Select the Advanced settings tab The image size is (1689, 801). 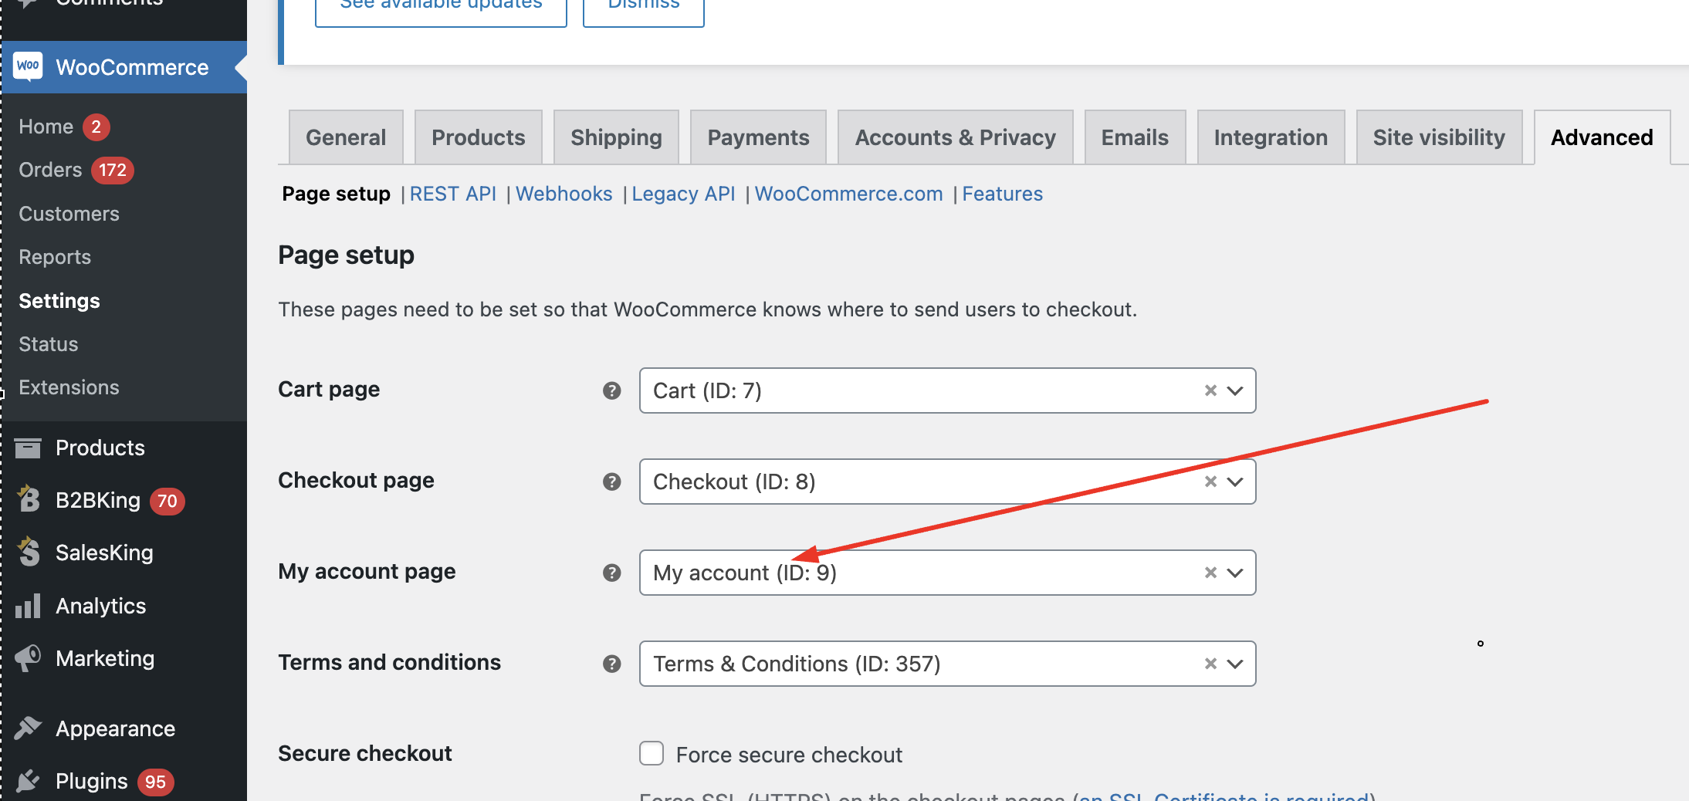point(1602,137)
